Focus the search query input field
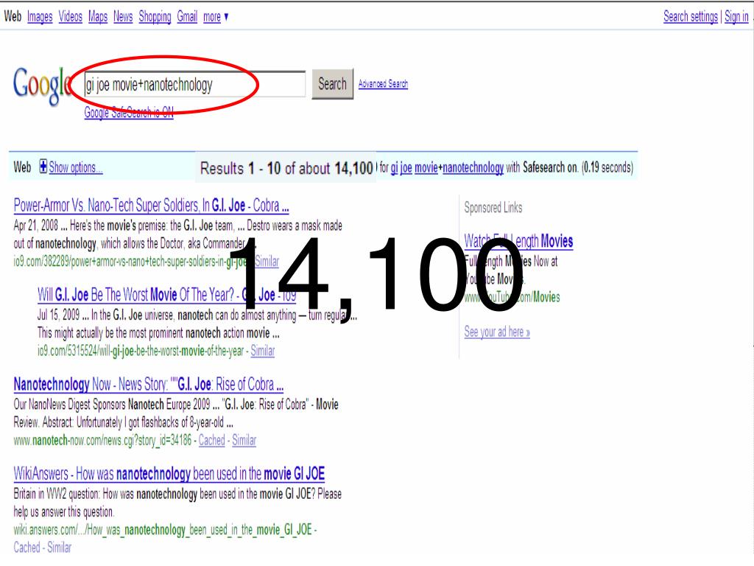 (x=194, y=84)
